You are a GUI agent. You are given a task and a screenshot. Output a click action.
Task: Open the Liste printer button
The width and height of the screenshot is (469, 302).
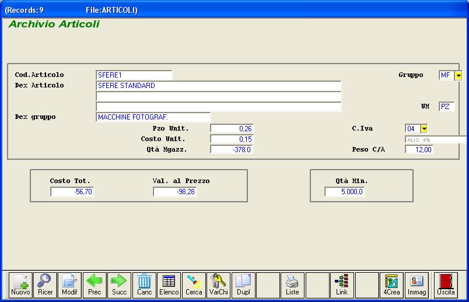pyautogui.click(x=292, y=285)
